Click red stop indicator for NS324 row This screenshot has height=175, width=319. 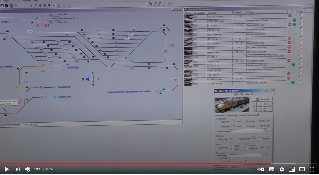coord(290,25)
